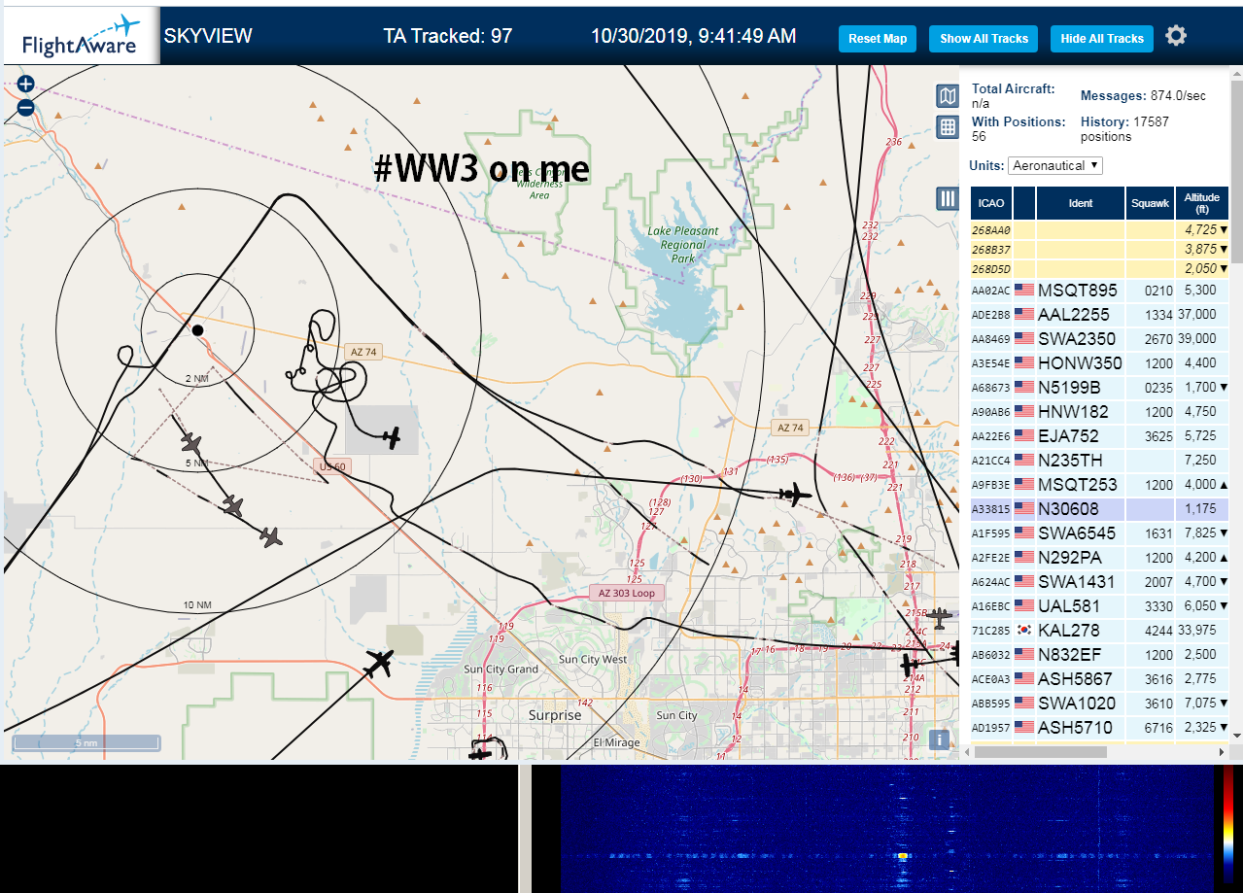Select the ASH5710 aircraft row
Screen dimensions: 1243x893
[1100, 727]
